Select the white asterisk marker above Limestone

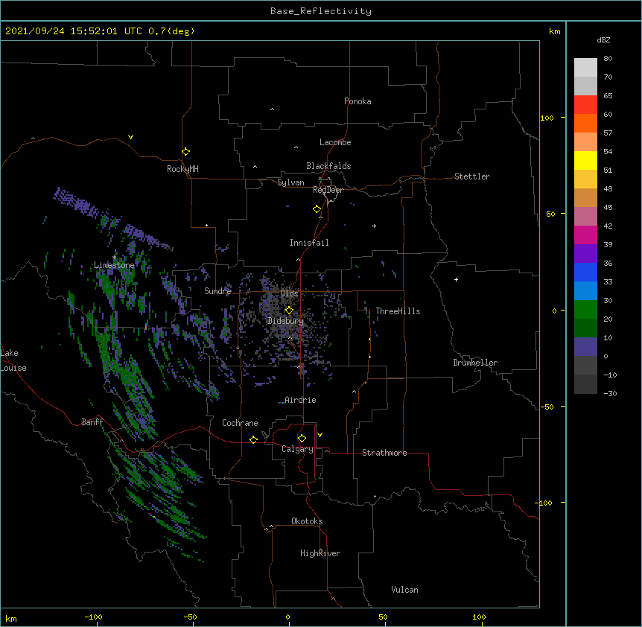114,258
